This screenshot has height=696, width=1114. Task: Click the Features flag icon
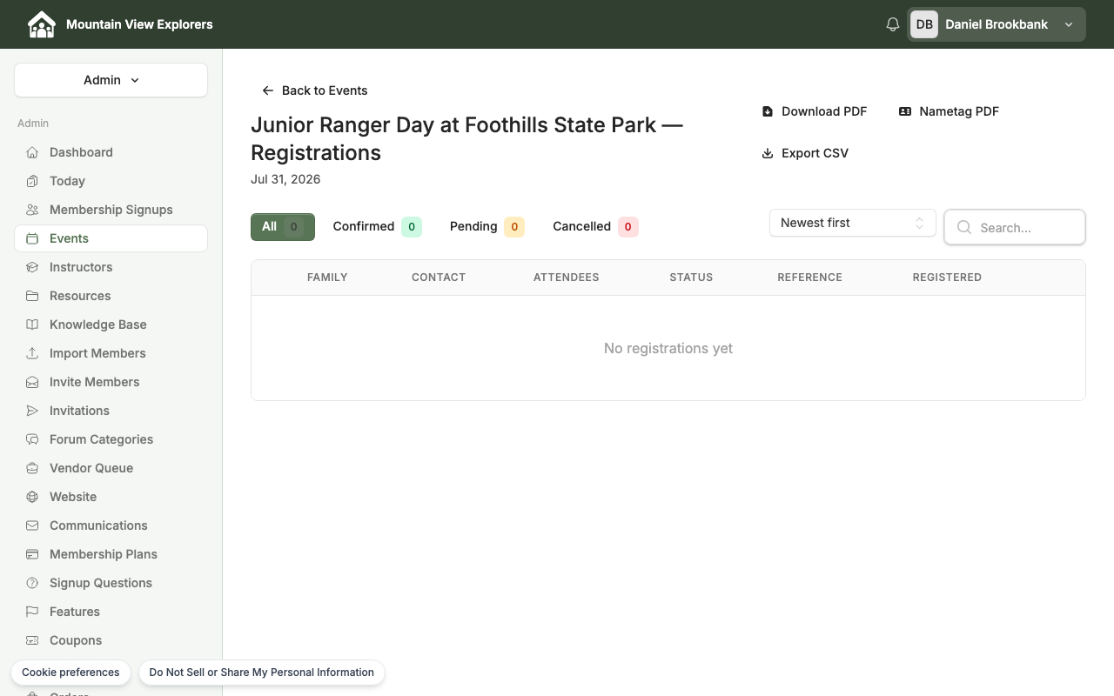[32, 612]
